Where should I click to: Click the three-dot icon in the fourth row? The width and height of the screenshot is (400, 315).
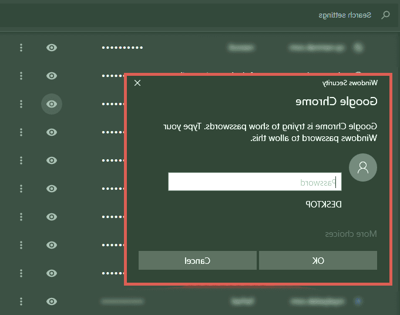pos(21,132)
